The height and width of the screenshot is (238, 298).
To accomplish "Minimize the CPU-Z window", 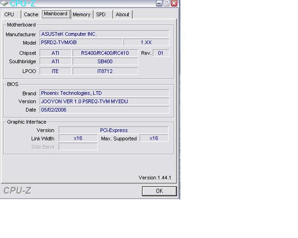I will [x=159, y=3].
